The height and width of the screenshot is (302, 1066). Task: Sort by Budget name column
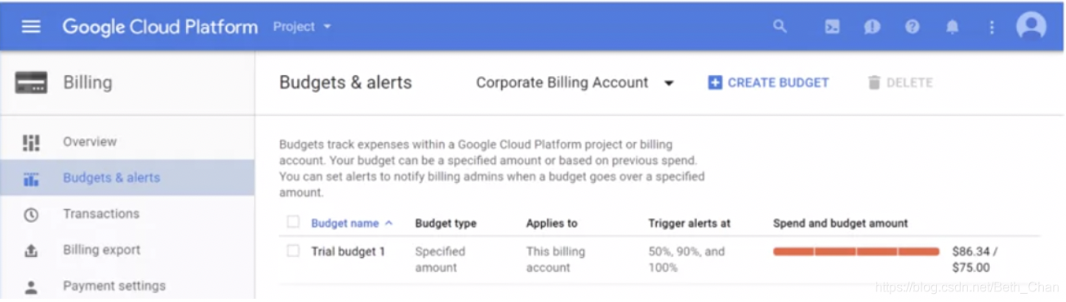point(352,223)
